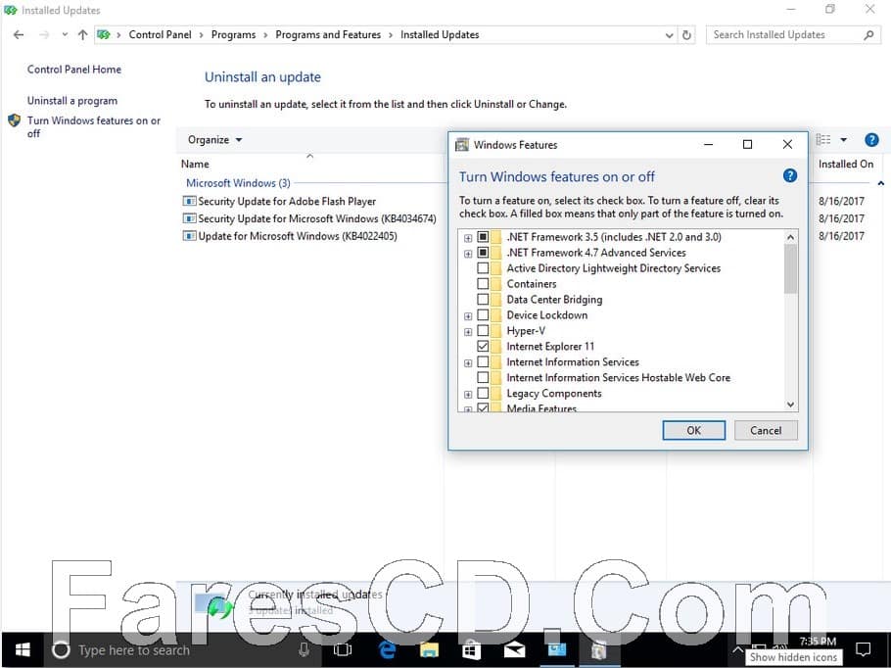
Task: Toggle the .NET Framework 4.7 Advanced Services checkbox
Action: click(483, 253)
